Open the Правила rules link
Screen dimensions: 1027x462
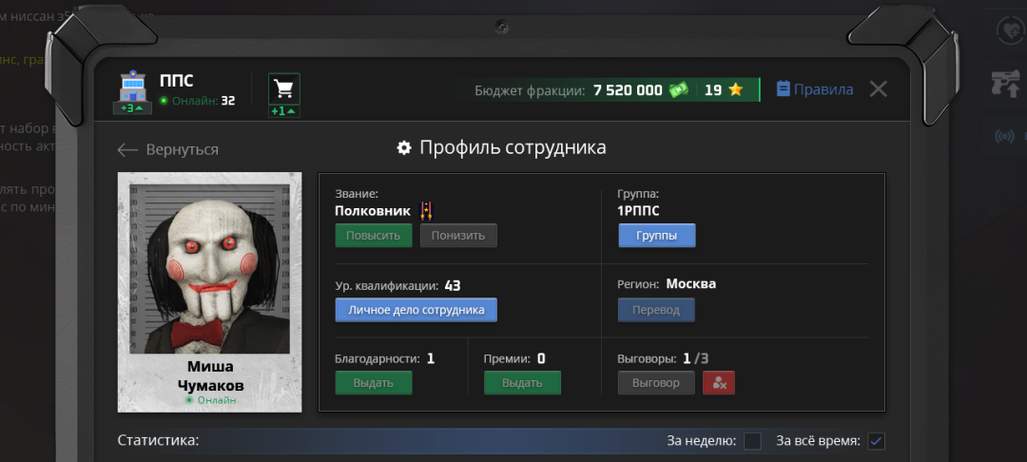coord(815,89)
